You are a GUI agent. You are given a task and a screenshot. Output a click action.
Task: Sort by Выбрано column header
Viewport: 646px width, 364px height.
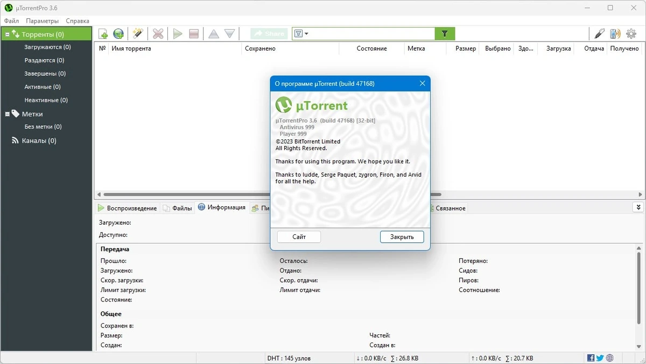[x=497, y=48]
